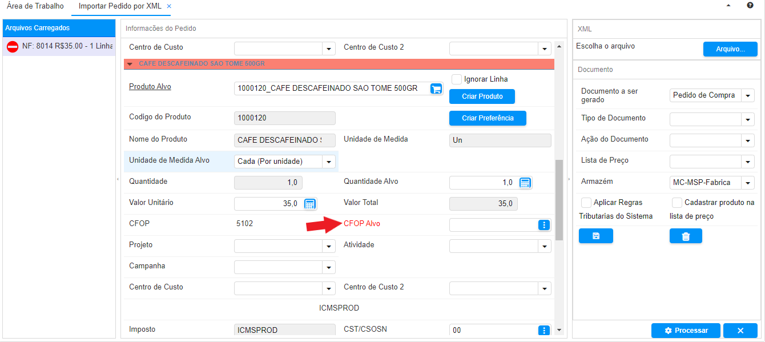Click CST/CSOSN three-dot lookup icon

544,330
